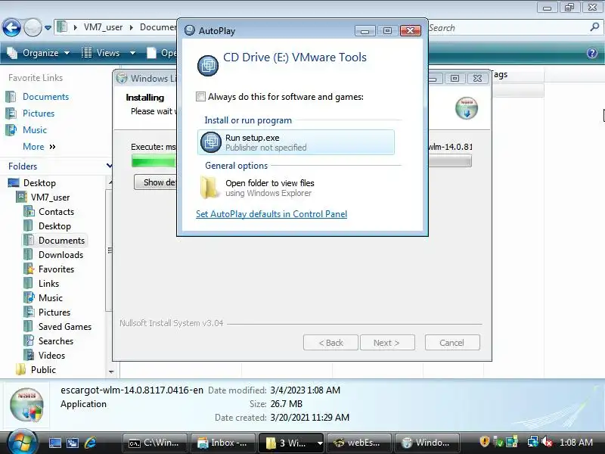Select Desktop folder under VM7_user
The height and width of the screenshot is (454, 605).
(x=54, y=226)
